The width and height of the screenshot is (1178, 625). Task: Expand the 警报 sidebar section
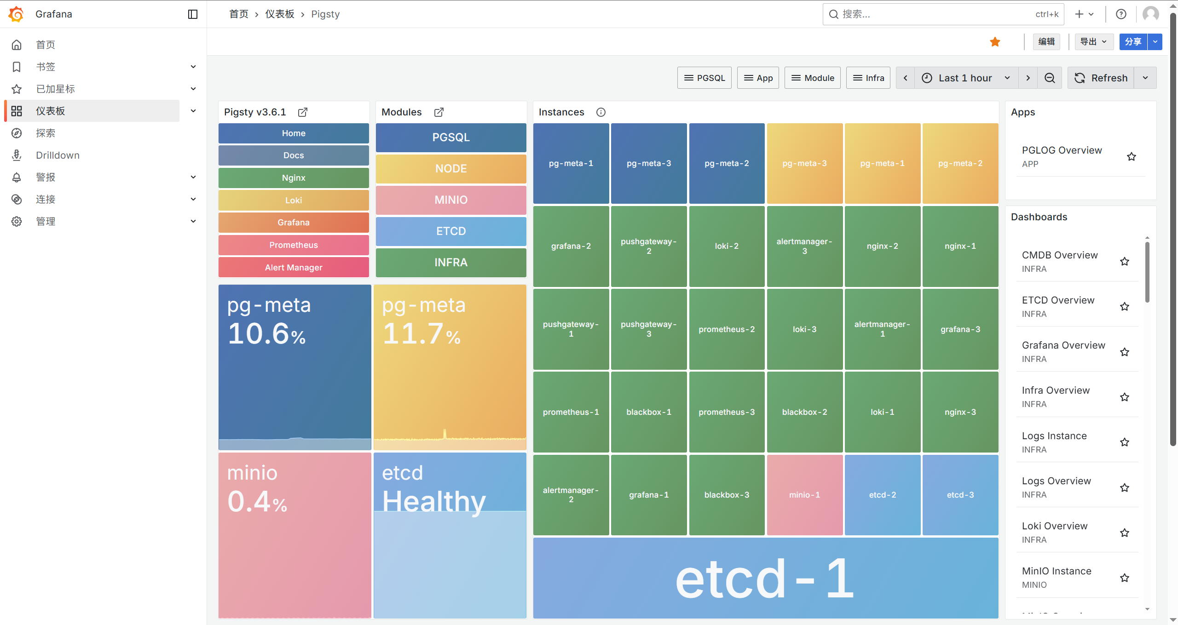pyautogui.click(x=193, y=177)
